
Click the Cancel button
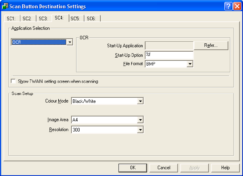(x=164, y=168)
